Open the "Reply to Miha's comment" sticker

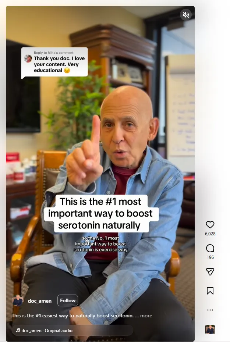(54, 62)
